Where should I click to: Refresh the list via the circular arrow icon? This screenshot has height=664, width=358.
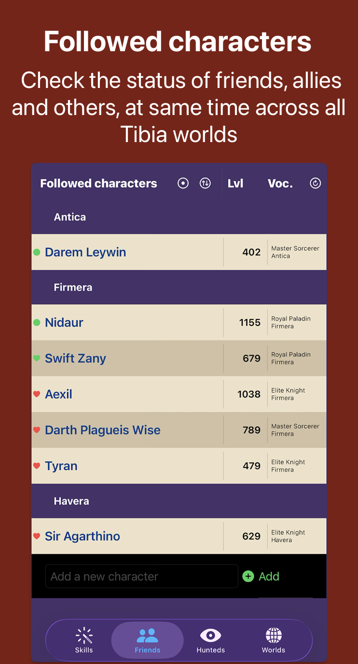pos(315,183)
